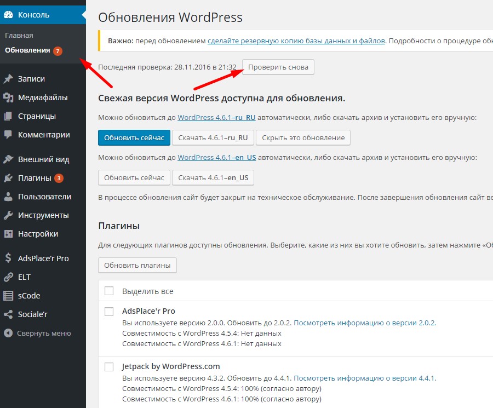Go to Главная in the sidebar

(x=19, y=35)
